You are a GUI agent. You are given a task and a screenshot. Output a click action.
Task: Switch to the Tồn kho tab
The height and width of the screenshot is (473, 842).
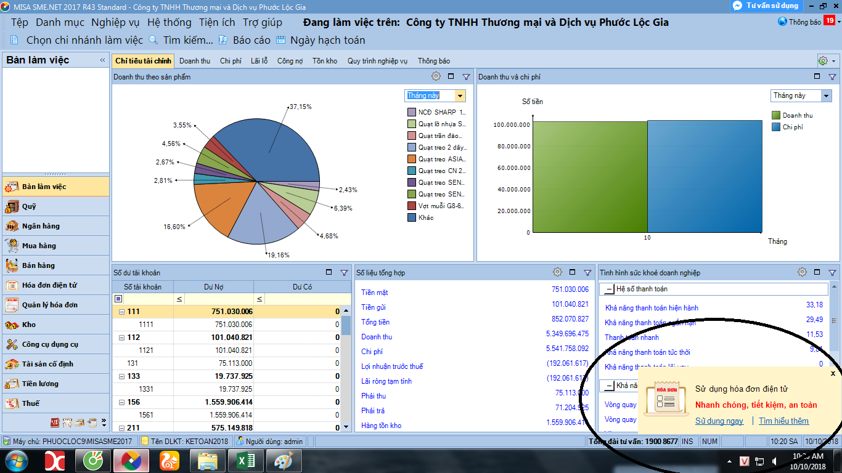[325, 61]
